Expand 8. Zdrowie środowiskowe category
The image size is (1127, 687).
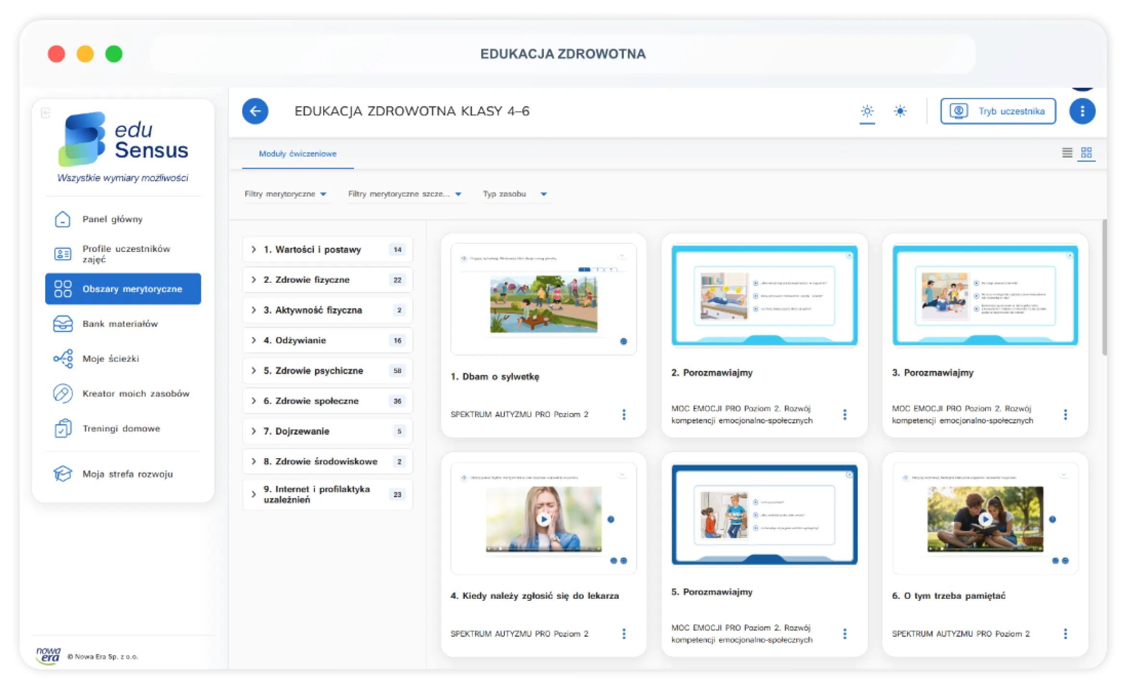click(x=328, y=462)
